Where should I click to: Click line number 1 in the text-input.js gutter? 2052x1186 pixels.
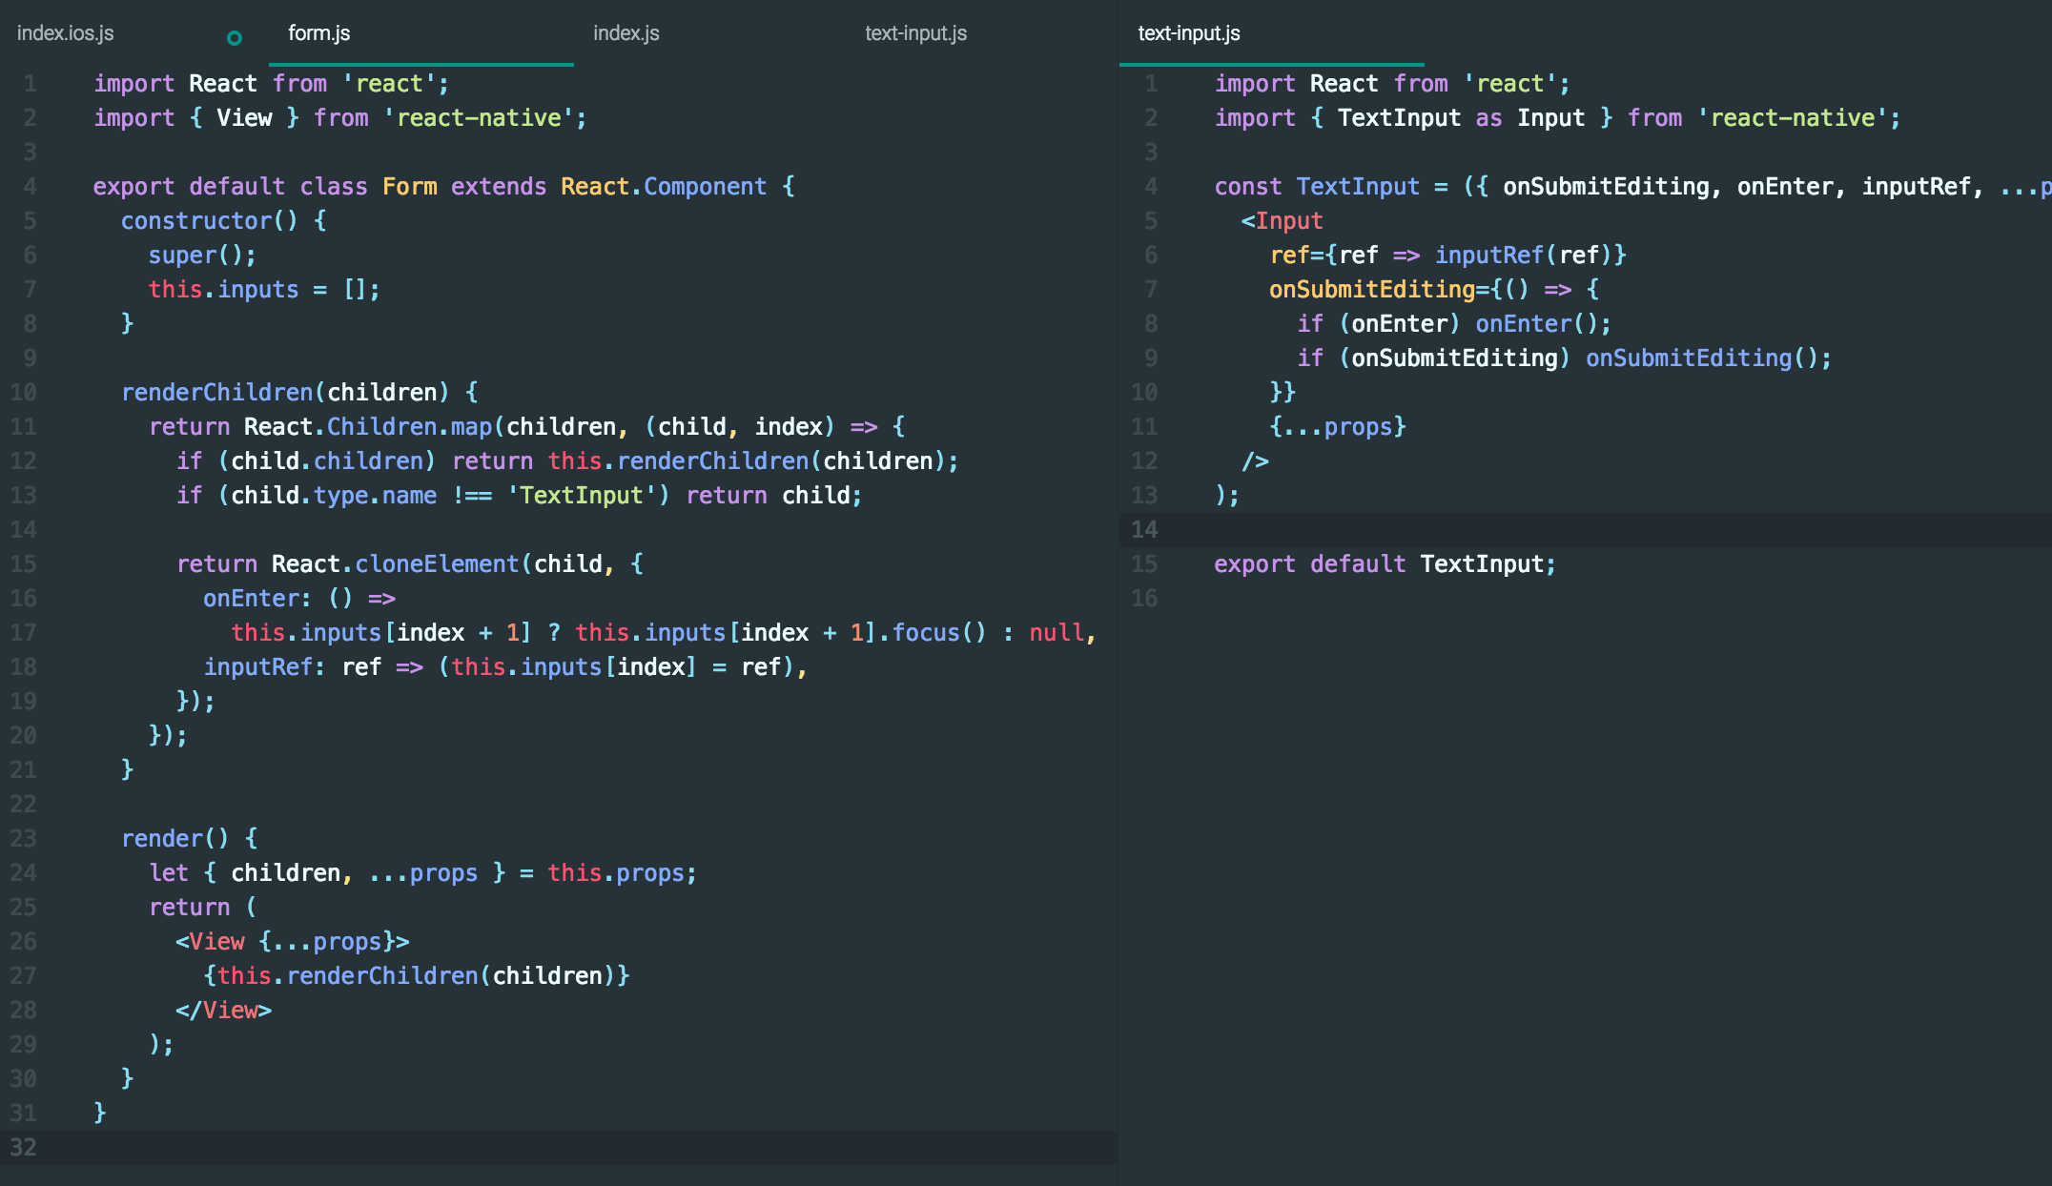1149,83
